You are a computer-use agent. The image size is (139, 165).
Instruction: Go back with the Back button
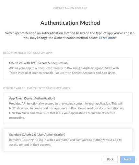tap(110, 159)
